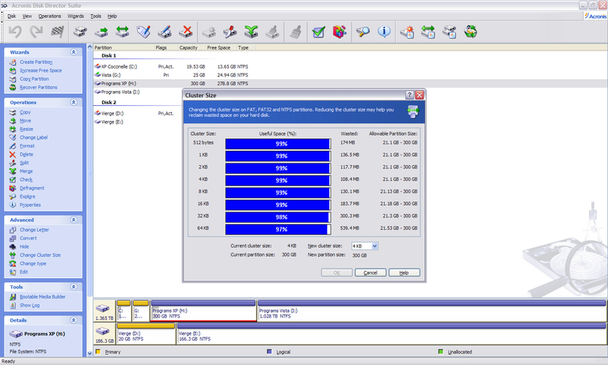Screen dimensions: 608x365
Task: Click the Explore magnifier toolbar icon
Action: coord(363,32)
